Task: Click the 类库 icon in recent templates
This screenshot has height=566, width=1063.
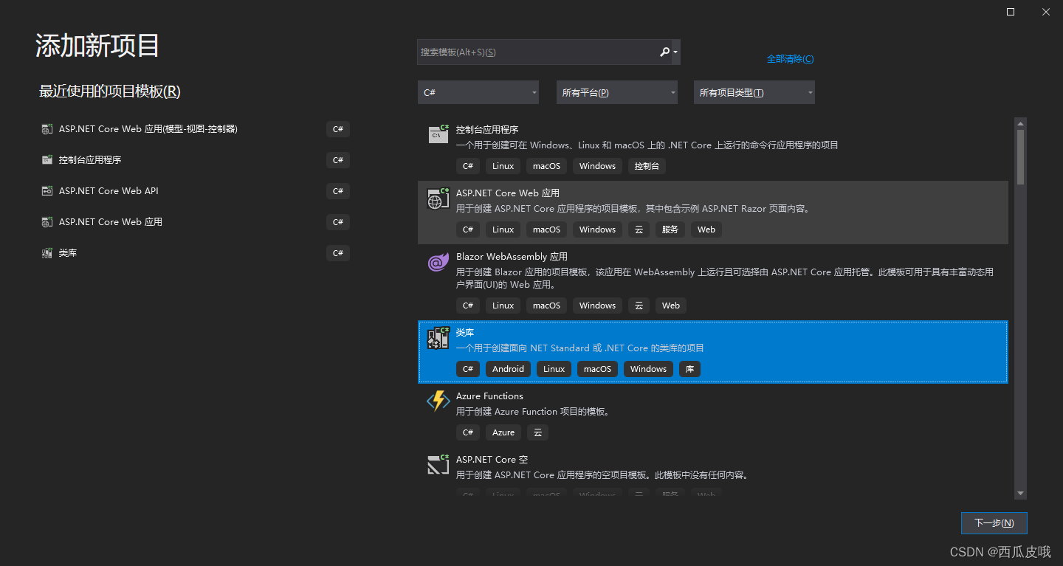Action: click(x=46, y=252)
